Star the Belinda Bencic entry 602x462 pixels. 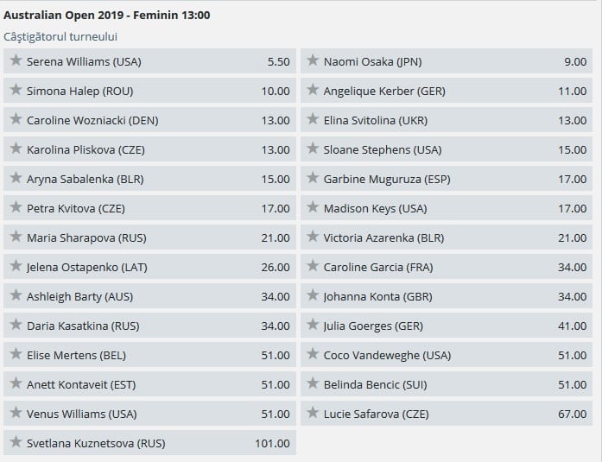pos(312,384)
